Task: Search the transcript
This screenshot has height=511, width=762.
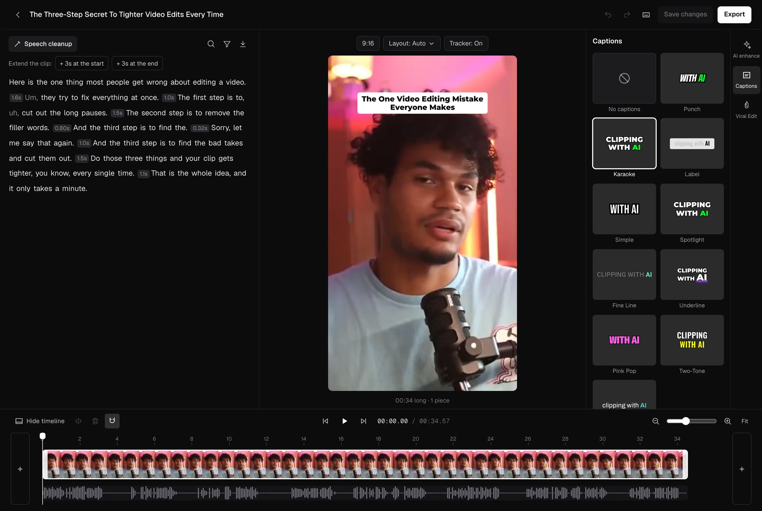Action: click(211, 44)
